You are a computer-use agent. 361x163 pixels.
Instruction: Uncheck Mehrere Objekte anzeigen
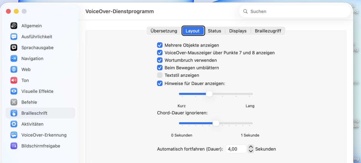point(160,45)
